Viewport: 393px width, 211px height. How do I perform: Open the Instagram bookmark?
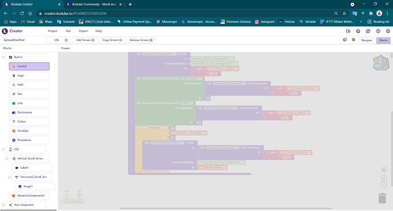pyautogui.click(x=265, y=22)
